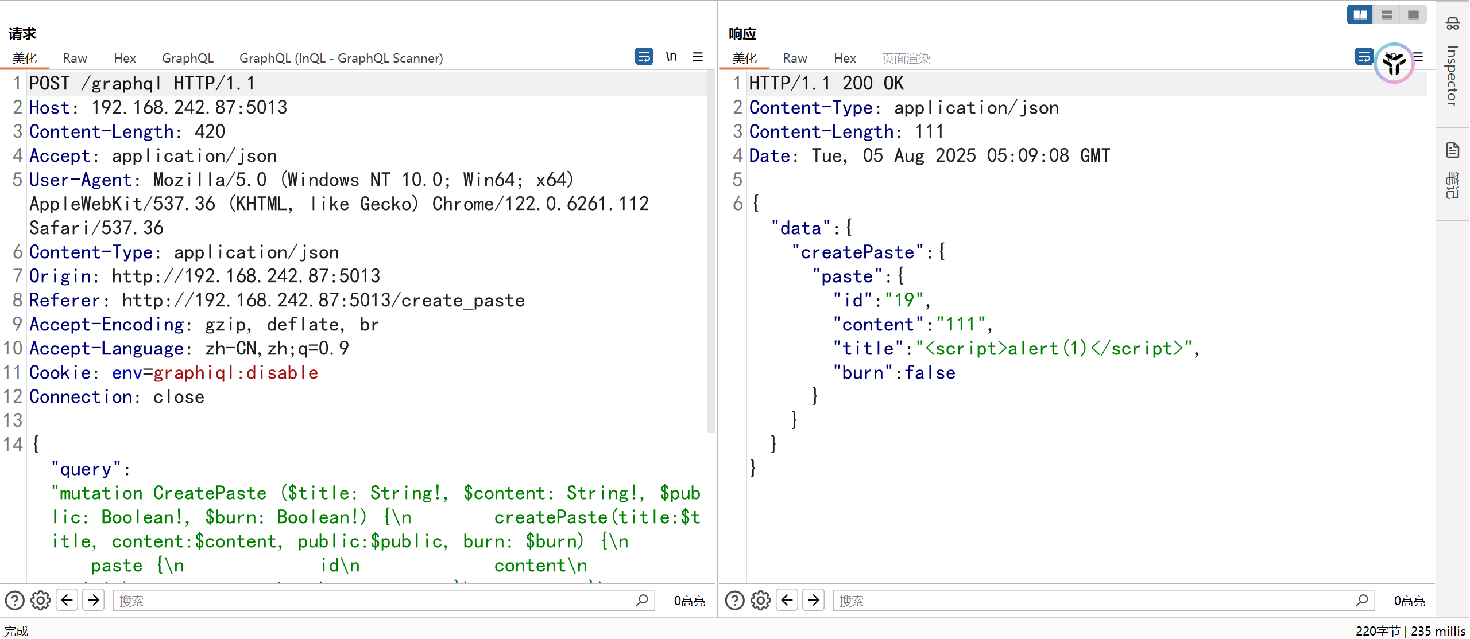Go to next match in response search

click(x=814, y=601)
